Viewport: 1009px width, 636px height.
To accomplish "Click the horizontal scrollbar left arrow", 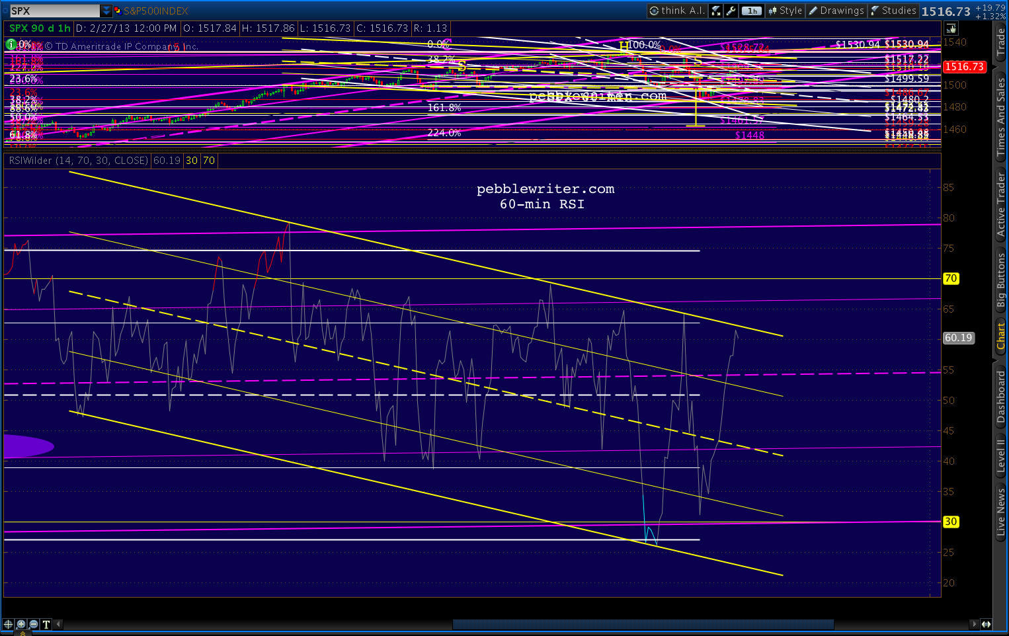I will pyautogui.click(x=59, y=624).
